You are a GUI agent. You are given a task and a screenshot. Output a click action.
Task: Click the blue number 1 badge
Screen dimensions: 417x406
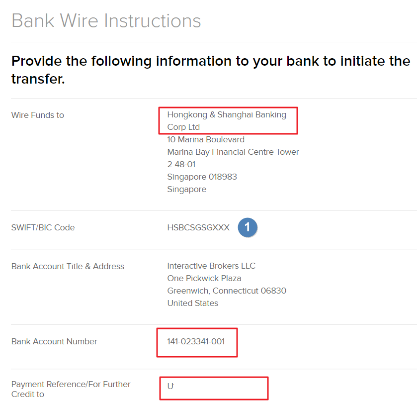click(248, 227)
